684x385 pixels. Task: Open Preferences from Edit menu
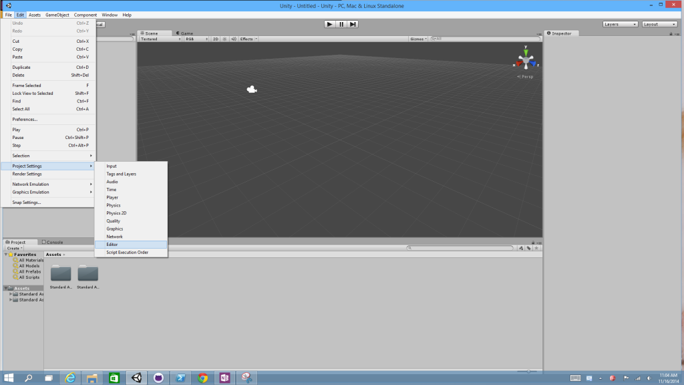coord(48,119)
